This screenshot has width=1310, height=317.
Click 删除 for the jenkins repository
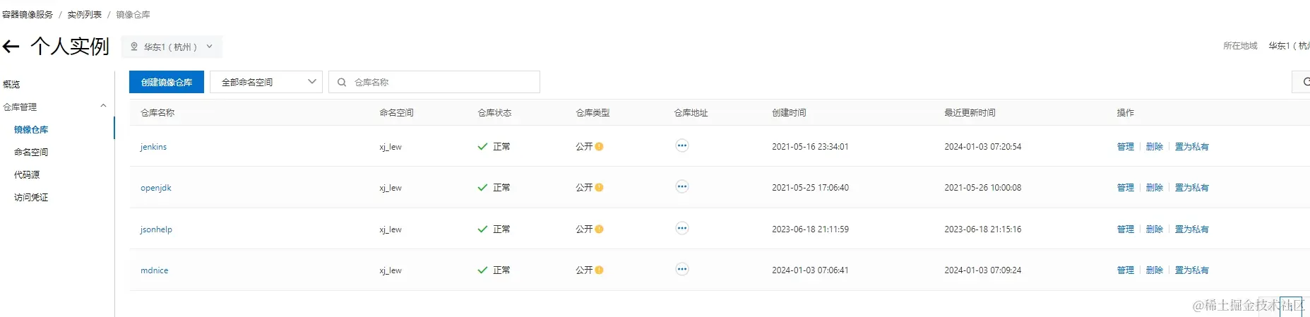point(1155,147)
